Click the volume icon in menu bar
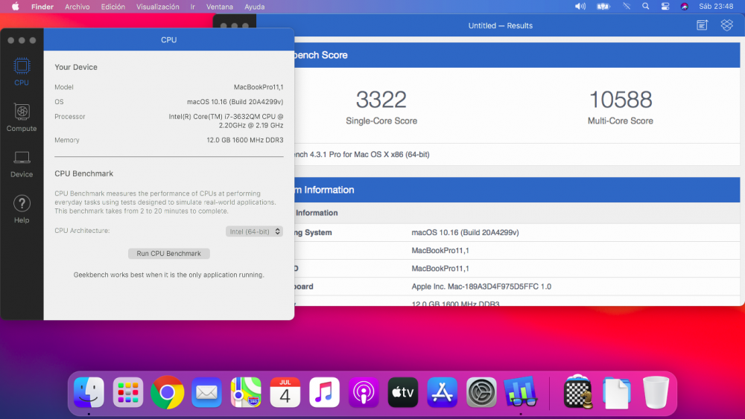The width and height of the screenshot is (745, 419). coord(580,7)
